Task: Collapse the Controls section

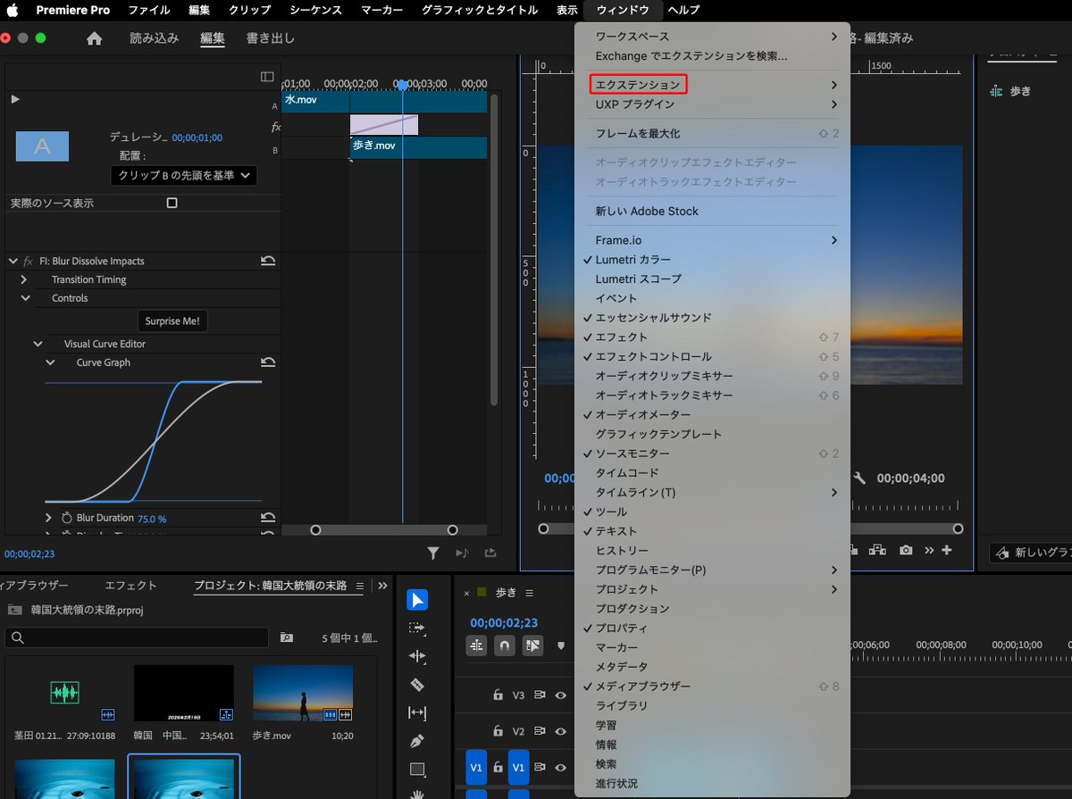Action: click(25, 298)
